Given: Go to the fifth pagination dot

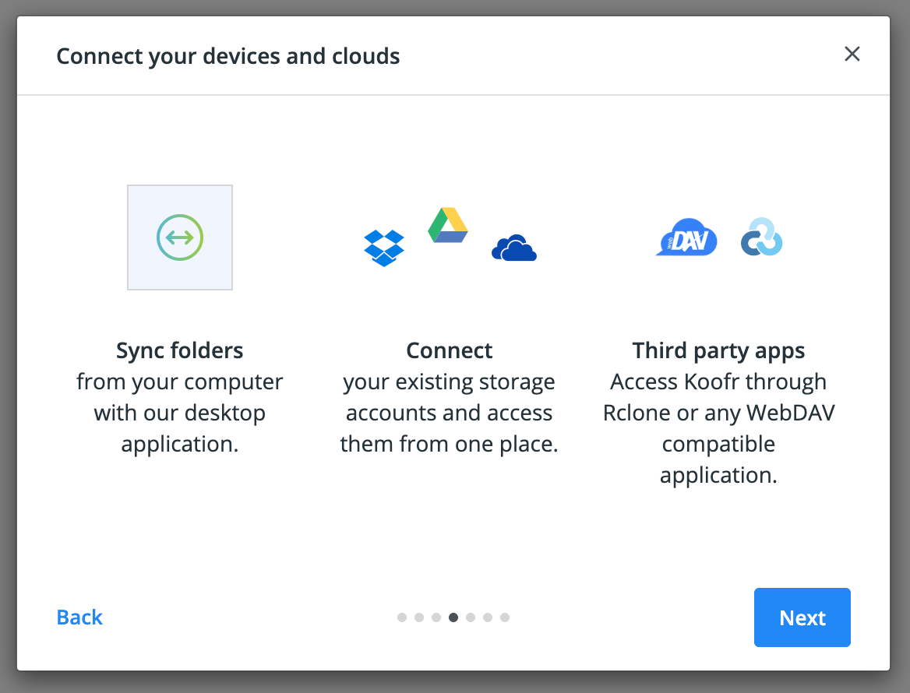Looking at the screenshot, I should coord(471,617).
